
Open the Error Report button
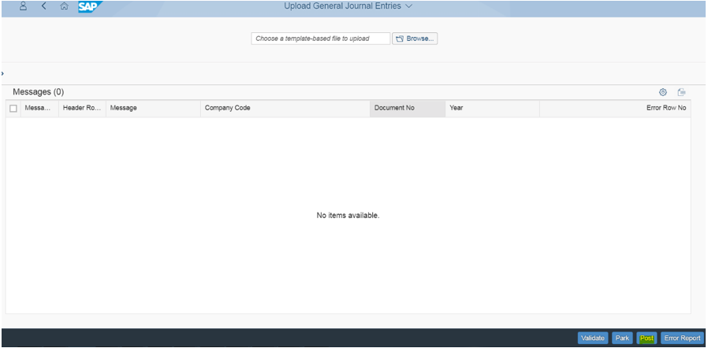(682, 338)
